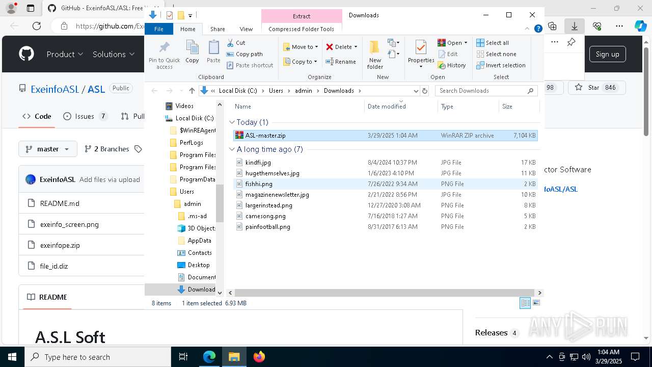Create a New folder from ribbon
This screenshot has width=652, height=367.
pos(375,55)
